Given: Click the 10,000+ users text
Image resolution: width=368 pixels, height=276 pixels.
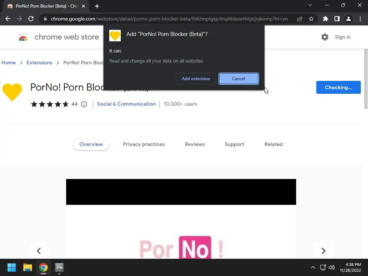Looking at the screenshot, I should [180, 104].
